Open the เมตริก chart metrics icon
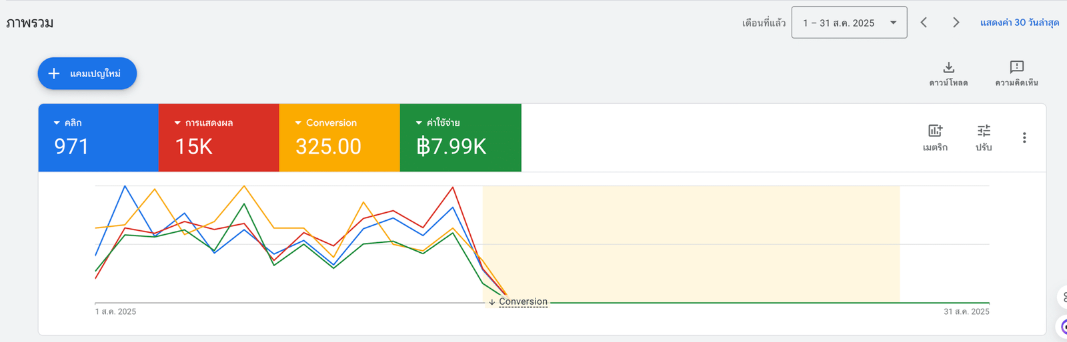 (x=935, y=131)
